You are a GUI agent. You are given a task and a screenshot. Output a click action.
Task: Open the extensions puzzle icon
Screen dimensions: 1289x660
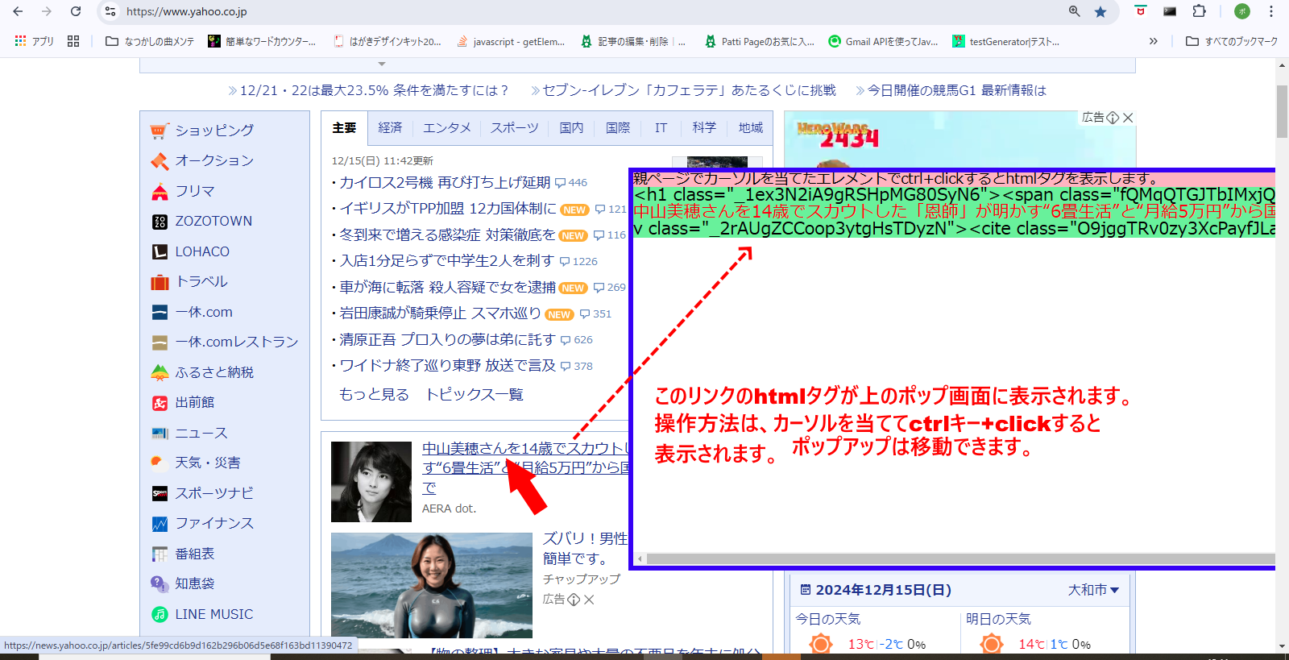pyautogui.click(x=1200, y=11)
